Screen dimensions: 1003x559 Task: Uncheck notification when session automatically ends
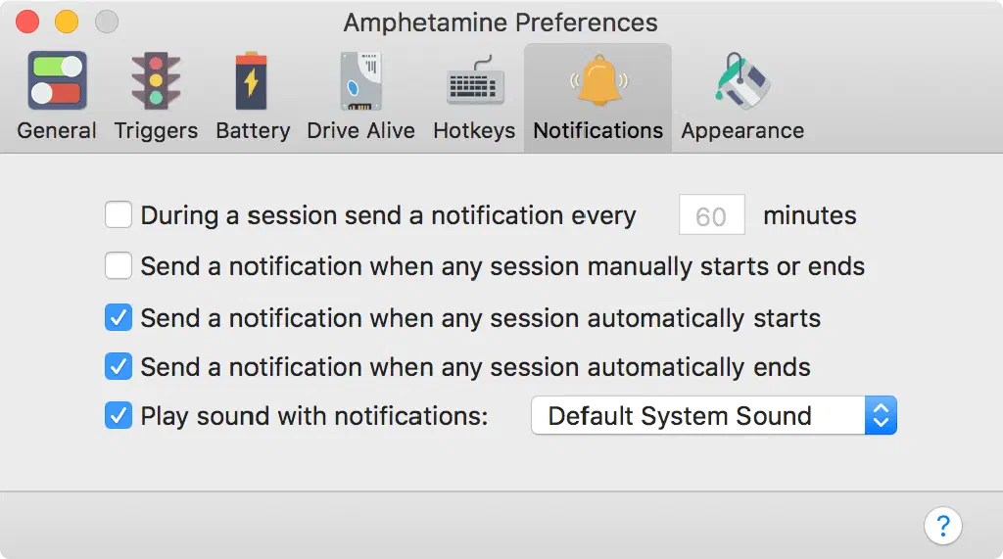pos(119,367)
